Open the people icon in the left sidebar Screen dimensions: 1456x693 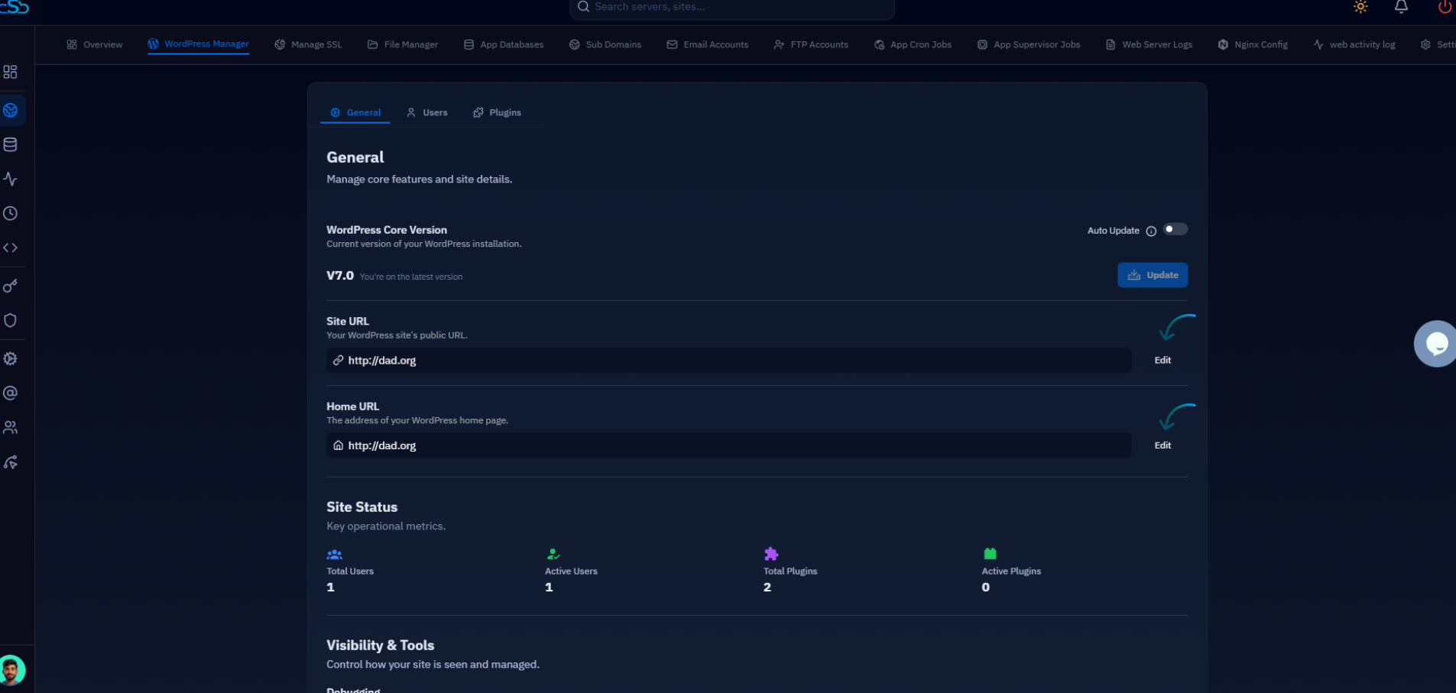pos(10,427)
